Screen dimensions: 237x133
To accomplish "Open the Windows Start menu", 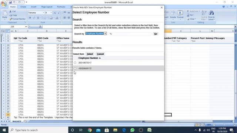I will [4, 130].
